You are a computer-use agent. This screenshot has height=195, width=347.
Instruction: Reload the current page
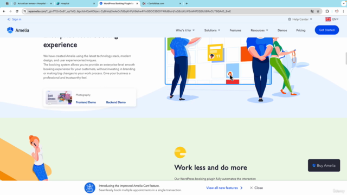point(17,11)
